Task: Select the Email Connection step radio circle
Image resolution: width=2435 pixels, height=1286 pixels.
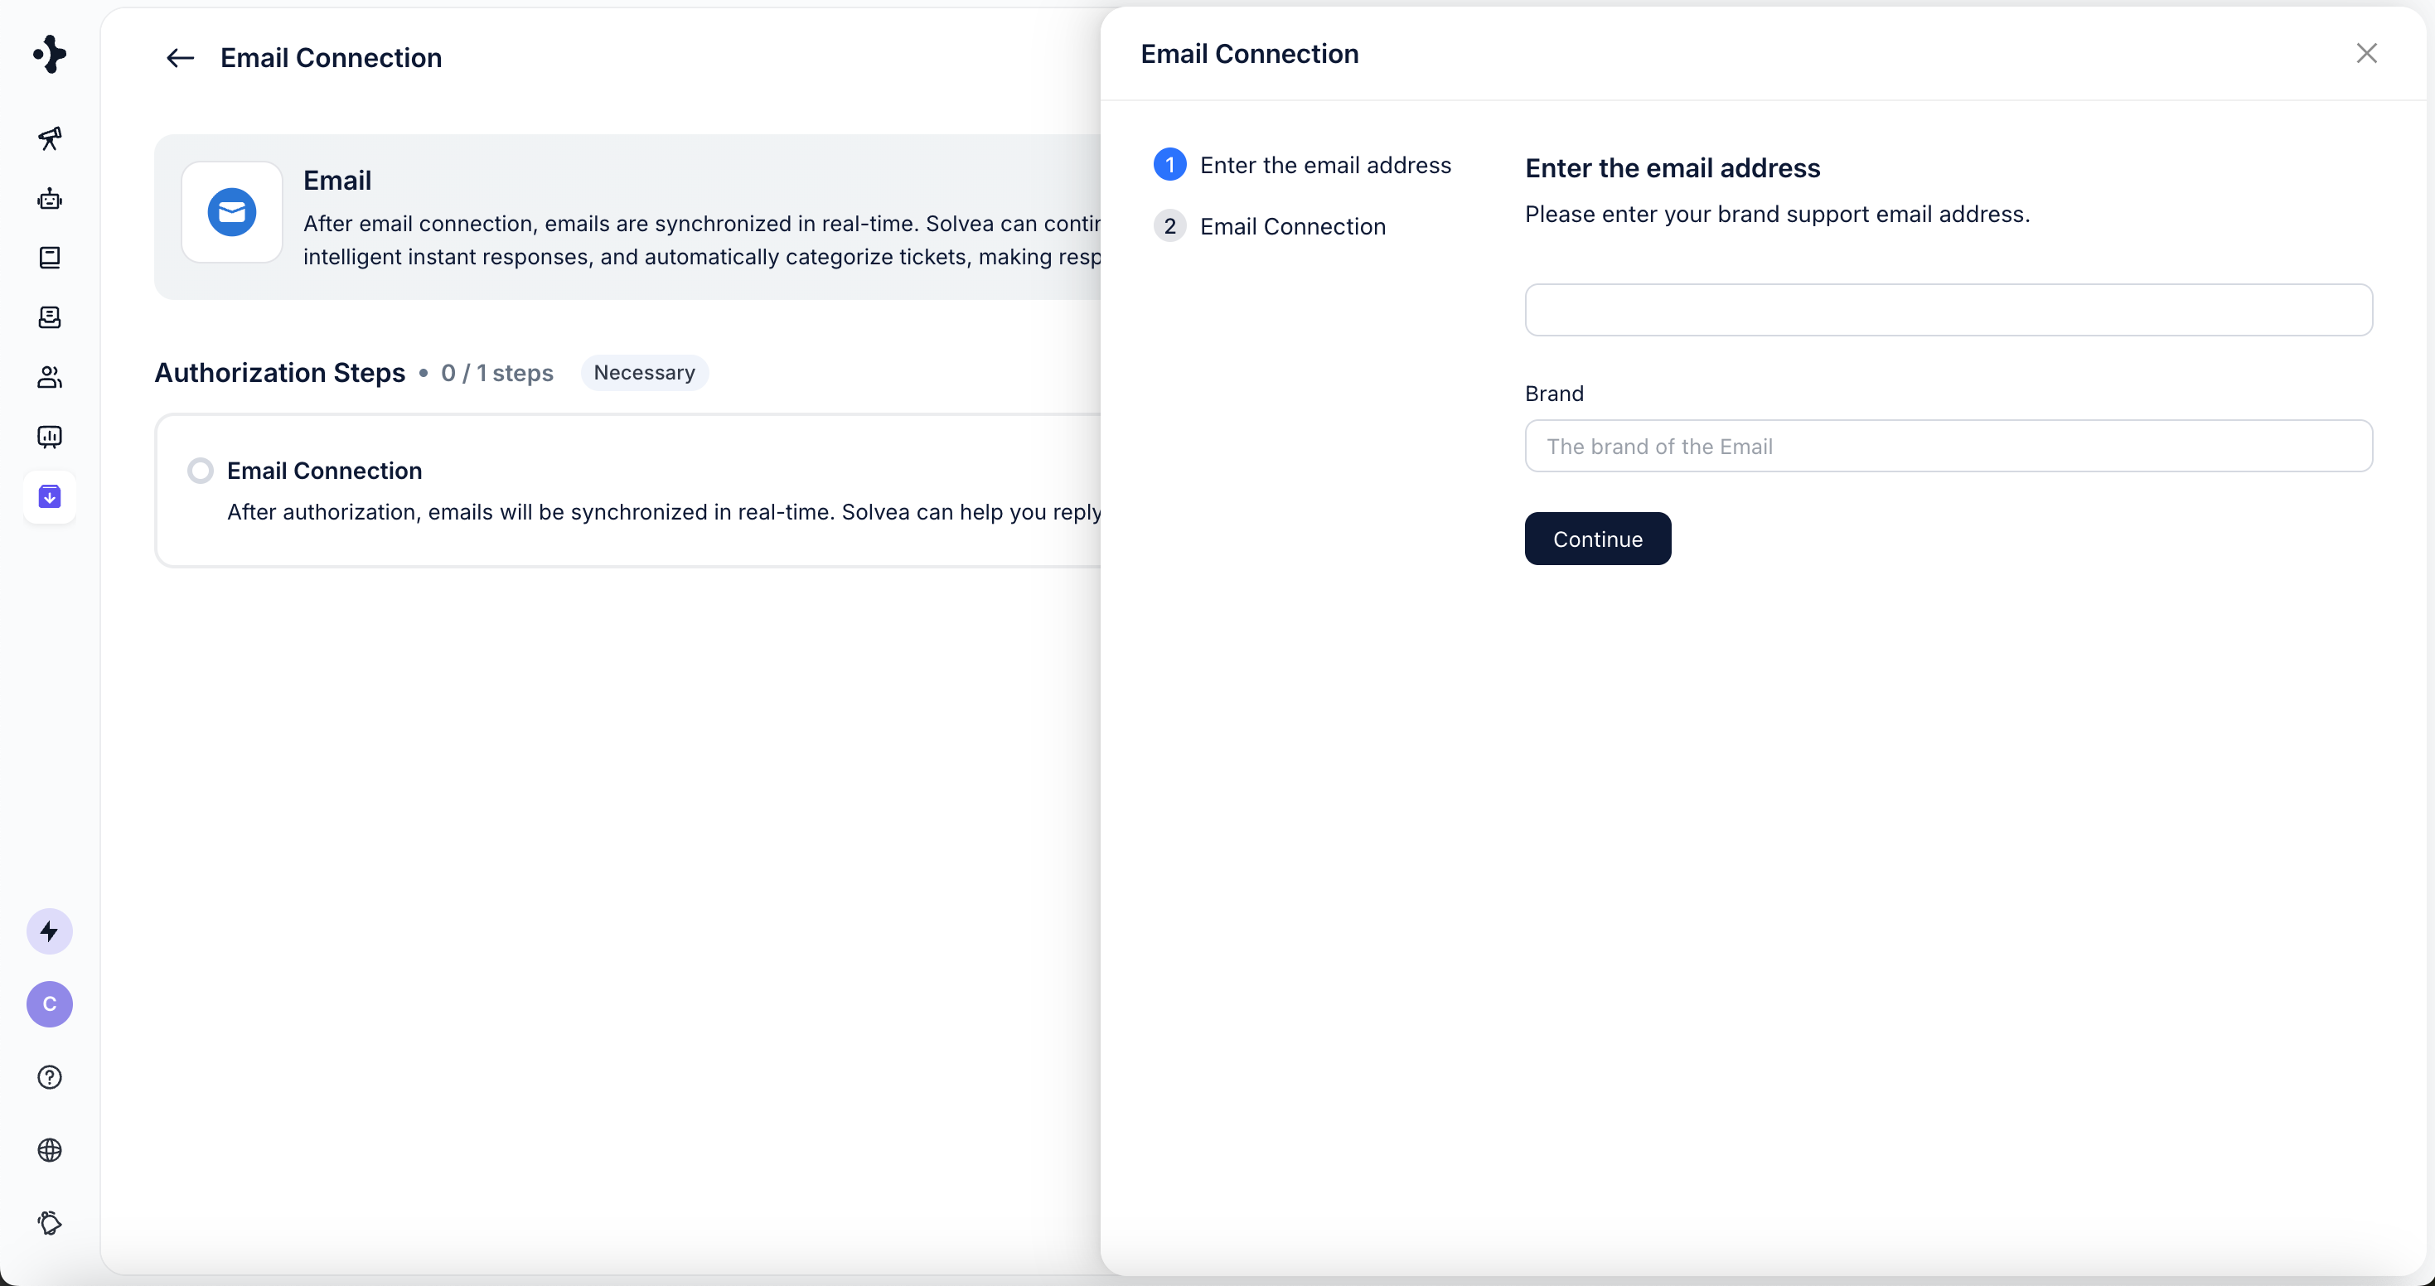Action: click(201, 471)
